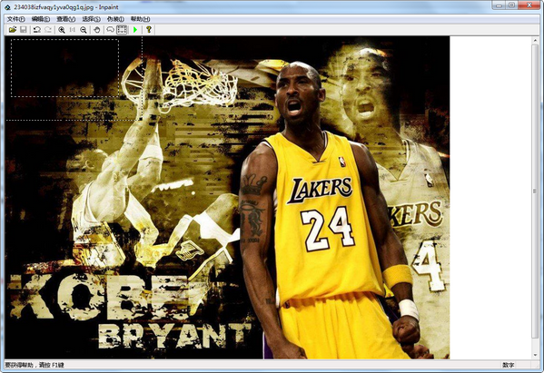
Task: Open help via the yellow question mark icon
Action: 149,30
